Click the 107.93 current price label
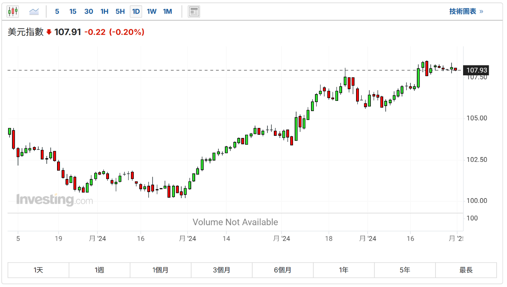 (x=477, y=71)
